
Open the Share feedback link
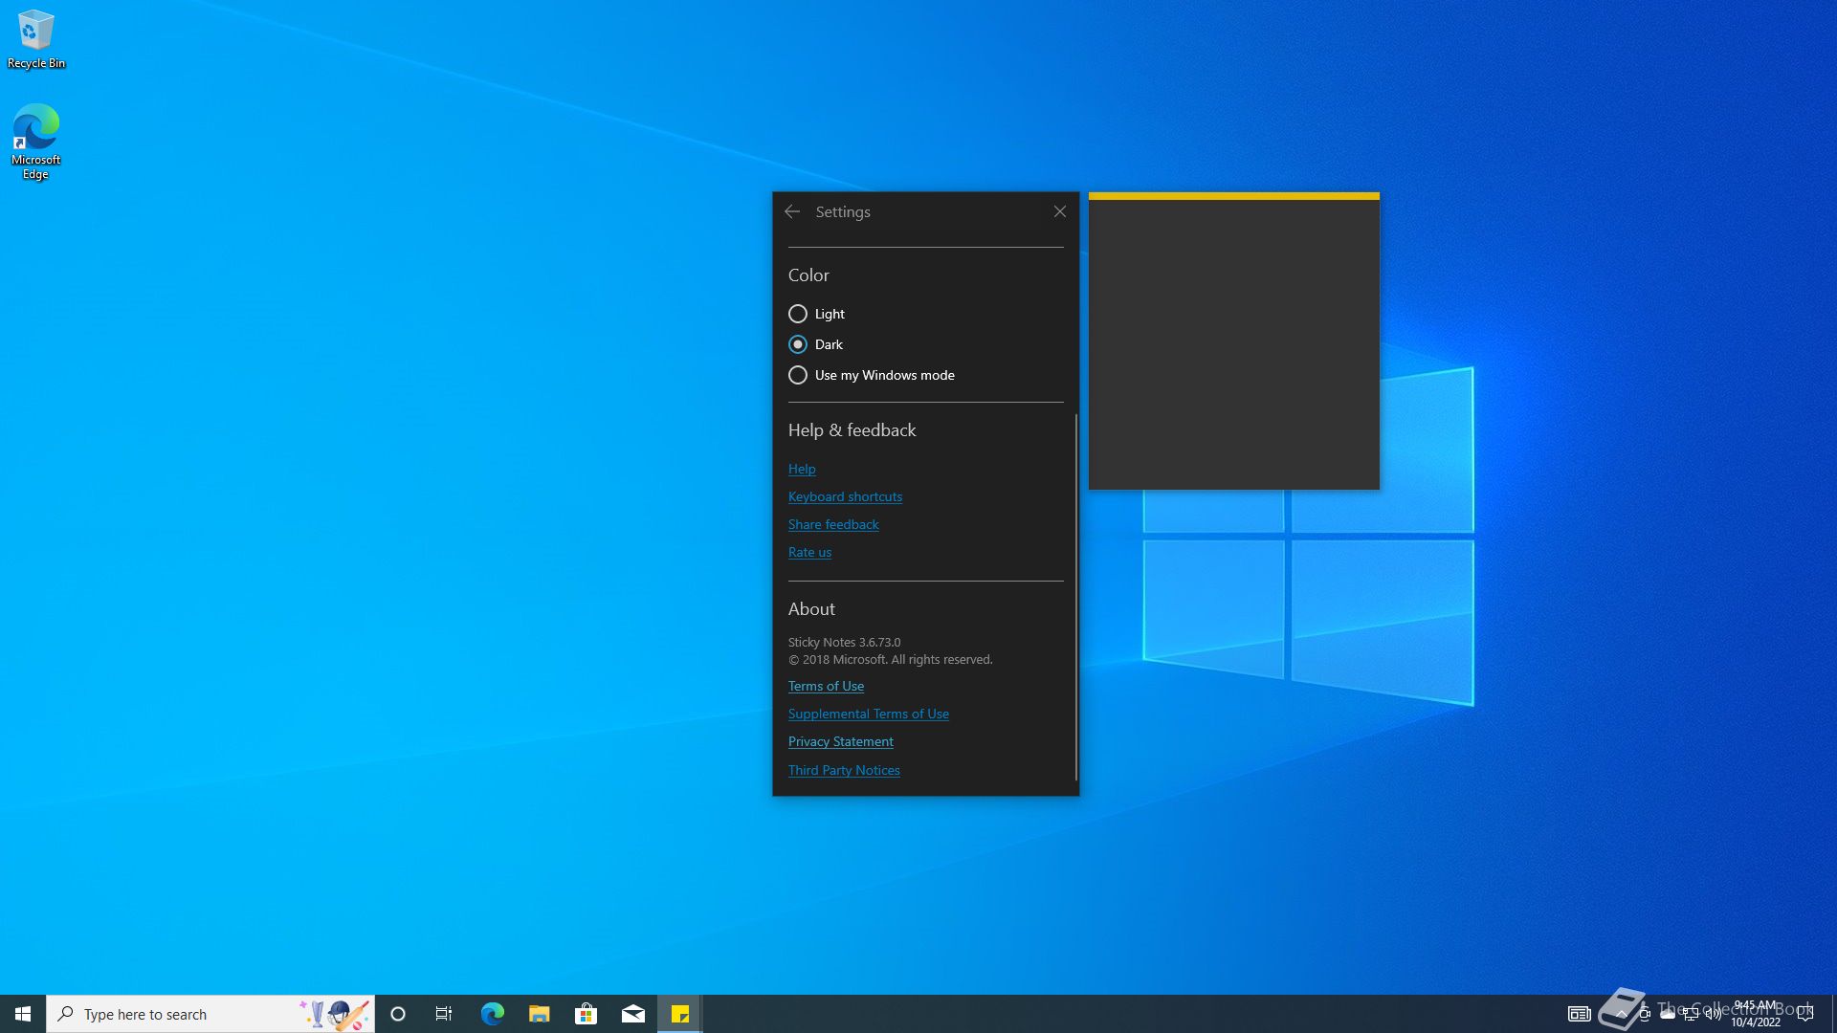pyautogui.click(x=833, y=524)
